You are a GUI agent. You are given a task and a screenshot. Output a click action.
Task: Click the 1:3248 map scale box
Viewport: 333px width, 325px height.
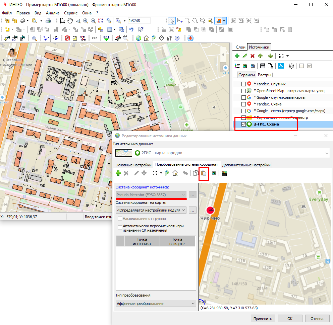[x=139, y=20]
